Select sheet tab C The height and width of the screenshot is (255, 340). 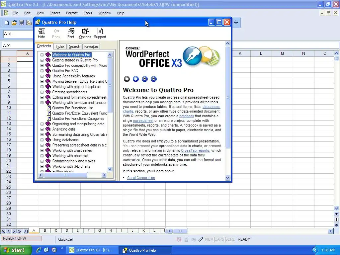click(56, 230)
